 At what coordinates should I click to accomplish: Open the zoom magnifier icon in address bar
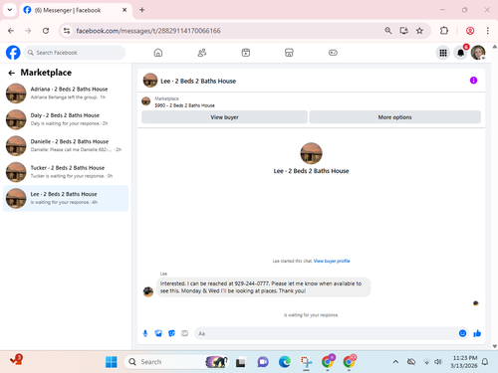387,31
